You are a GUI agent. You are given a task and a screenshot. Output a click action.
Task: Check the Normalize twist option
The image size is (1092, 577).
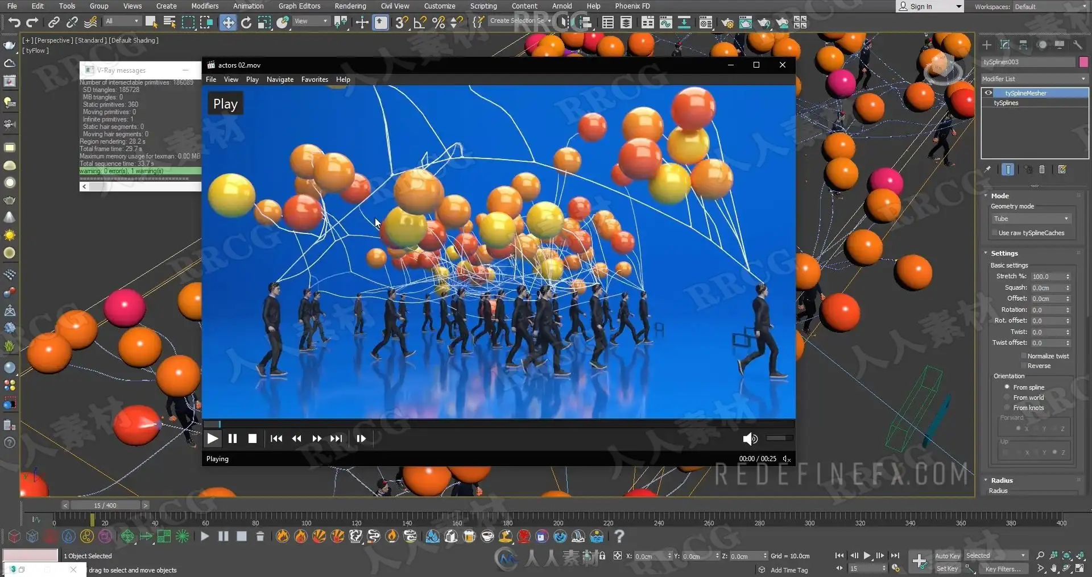pos(1024,356)
